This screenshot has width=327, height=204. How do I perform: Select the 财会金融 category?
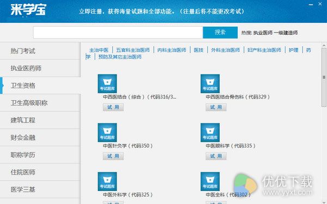pyautogui.click(x=40, y=138)
